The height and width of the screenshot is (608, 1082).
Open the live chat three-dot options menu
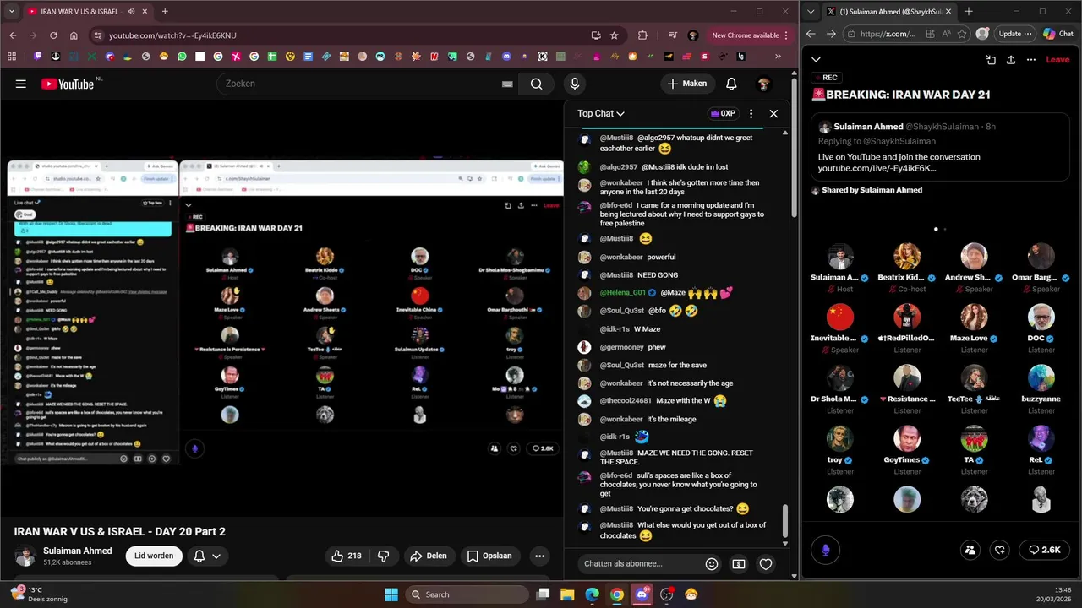tap(751, 113)
